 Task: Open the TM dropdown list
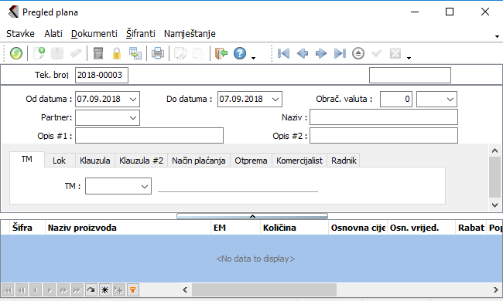[x=145, y=186]
